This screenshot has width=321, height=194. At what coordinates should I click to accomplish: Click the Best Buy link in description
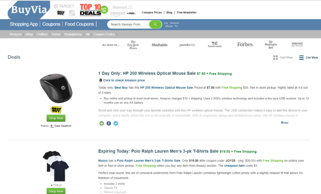[121, 87]
